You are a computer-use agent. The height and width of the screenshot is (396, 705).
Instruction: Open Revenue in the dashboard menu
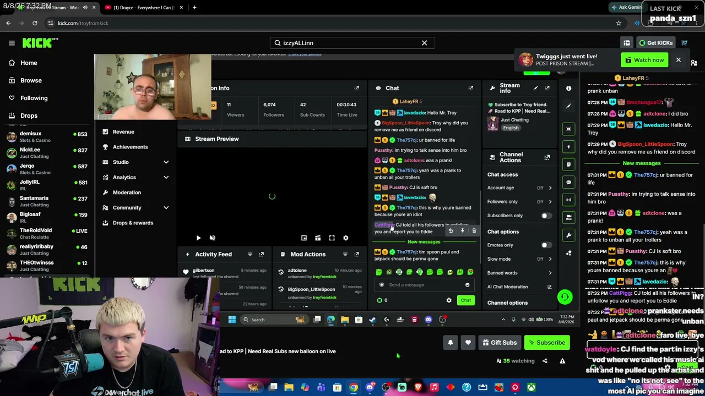(x=123, y=132)
